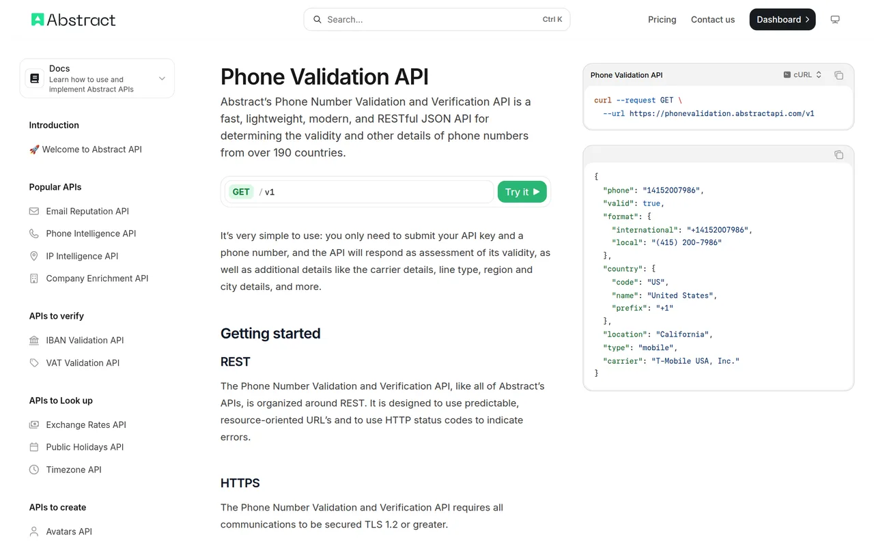Open the Contact us page
This screenshot has height=546, width=874.
pos(713,20)
